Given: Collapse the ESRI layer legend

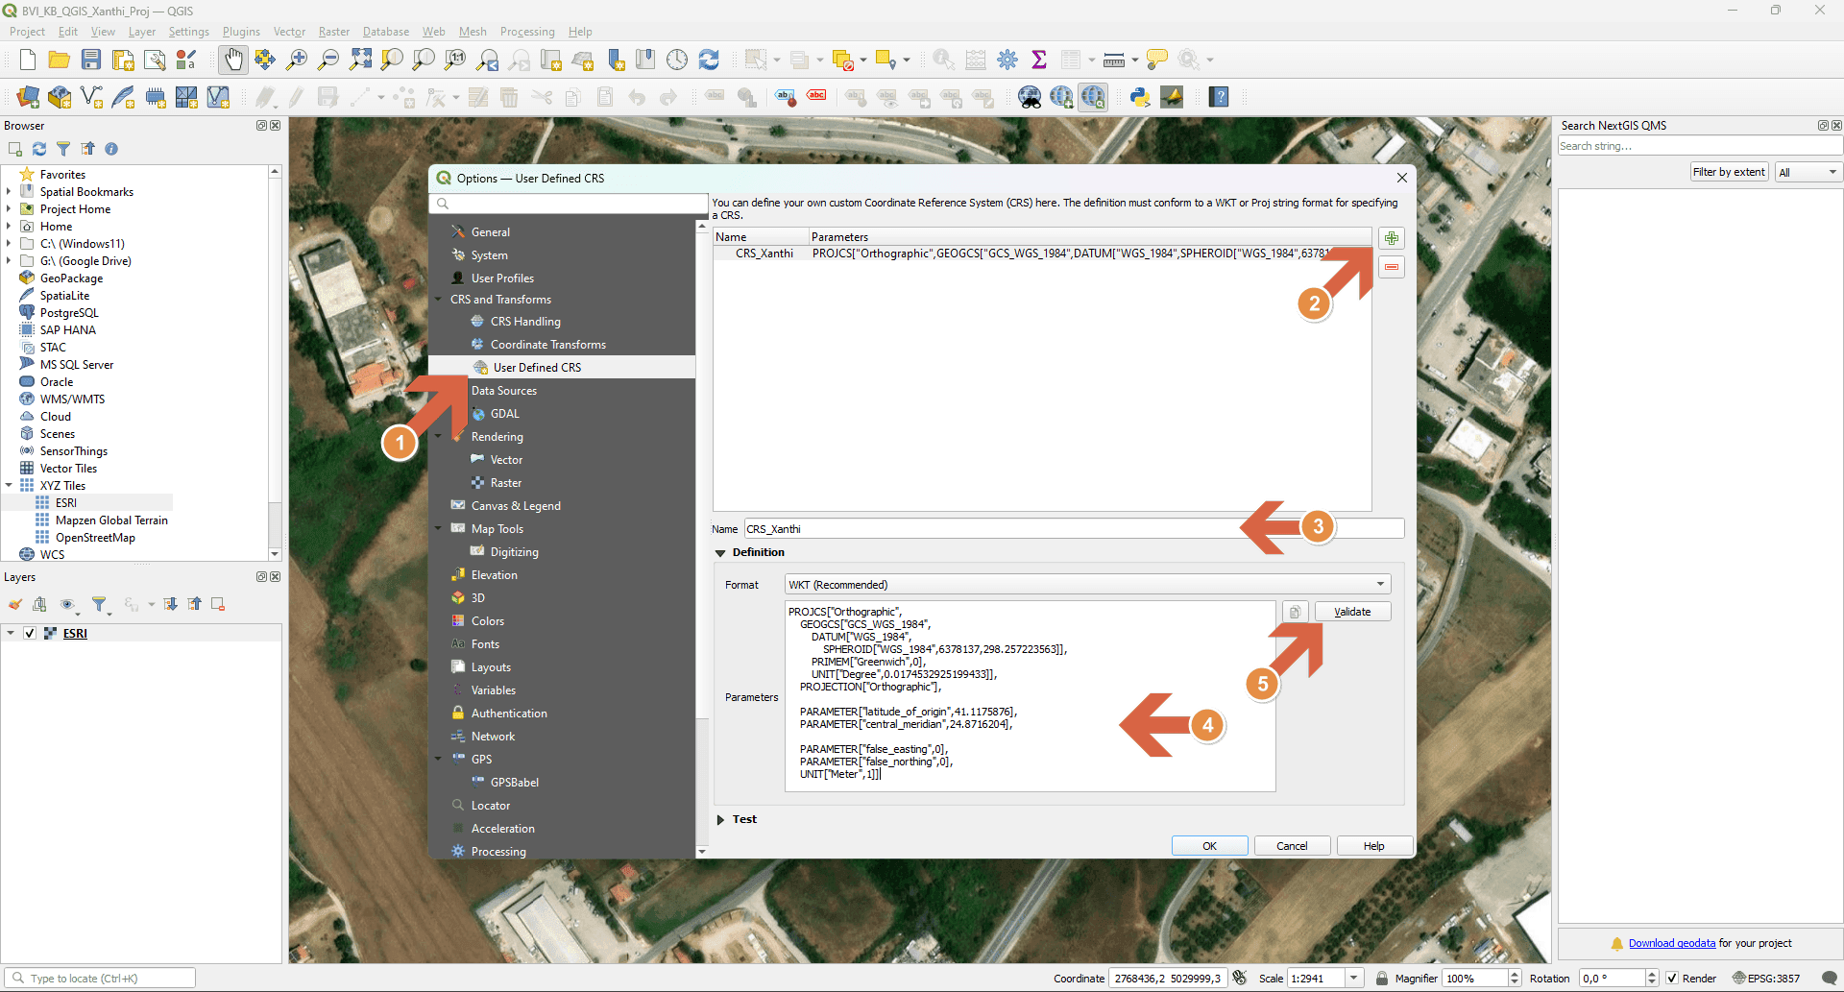Looking at the screenshot, I should pos(11,633).
